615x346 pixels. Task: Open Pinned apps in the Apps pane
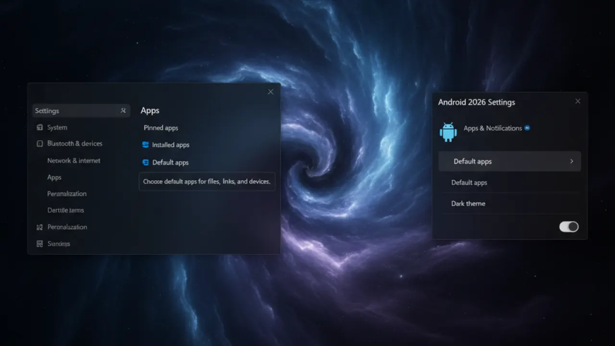pos(161,128)
